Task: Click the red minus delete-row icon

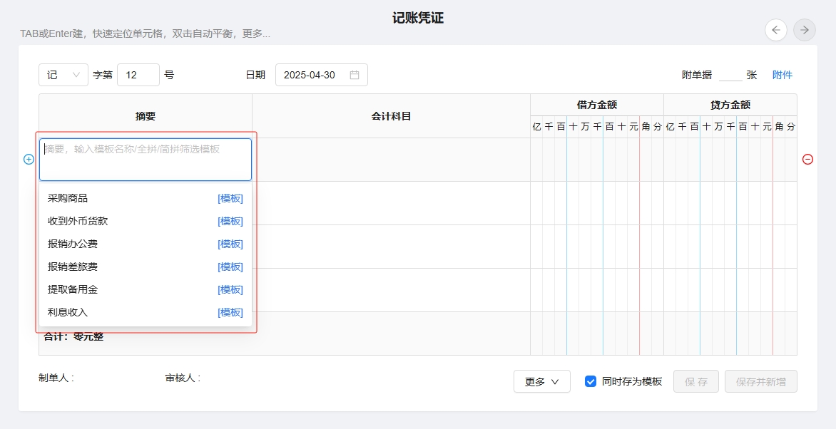Action: point(807,160)
